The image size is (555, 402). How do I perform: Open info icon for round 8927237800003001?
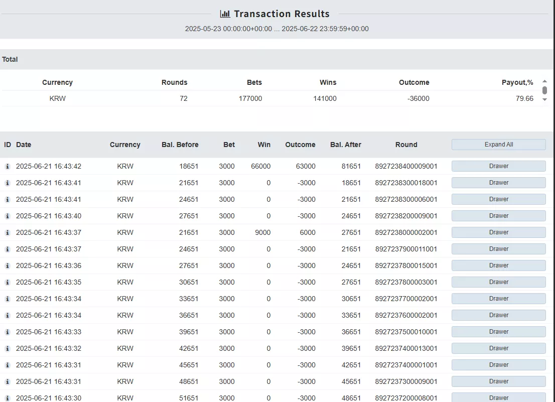coord(8,283)
